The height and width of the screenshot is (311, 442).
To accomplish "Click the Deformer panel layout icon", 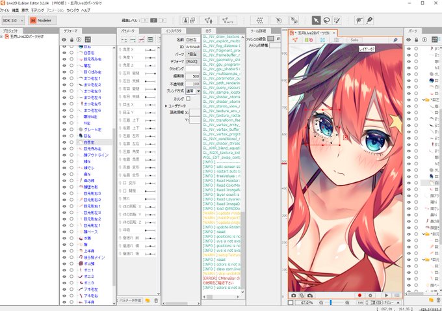I will 88,40.
